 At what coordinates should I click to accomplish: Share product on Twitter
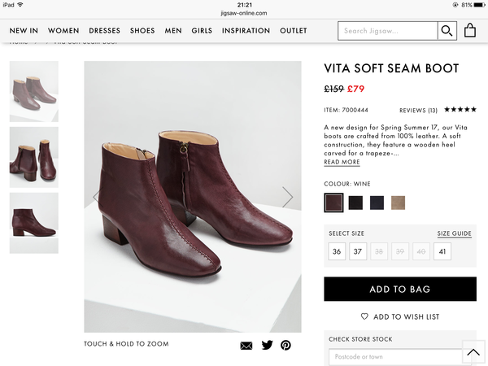click(x=267, y=345)
